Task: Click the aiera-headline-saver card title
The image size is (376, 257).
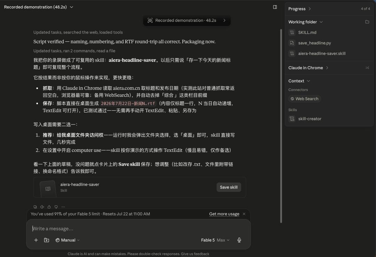Action: (x=80, y=184)
